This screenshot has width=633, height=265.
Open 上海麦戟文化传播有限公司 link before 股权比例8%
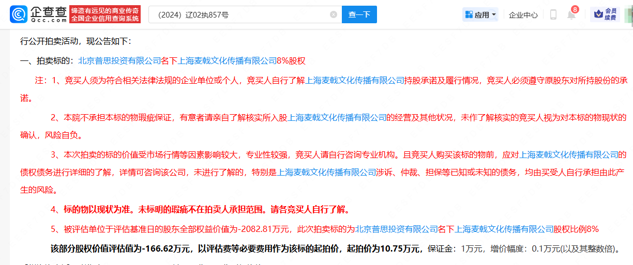[x=504, y=229]
